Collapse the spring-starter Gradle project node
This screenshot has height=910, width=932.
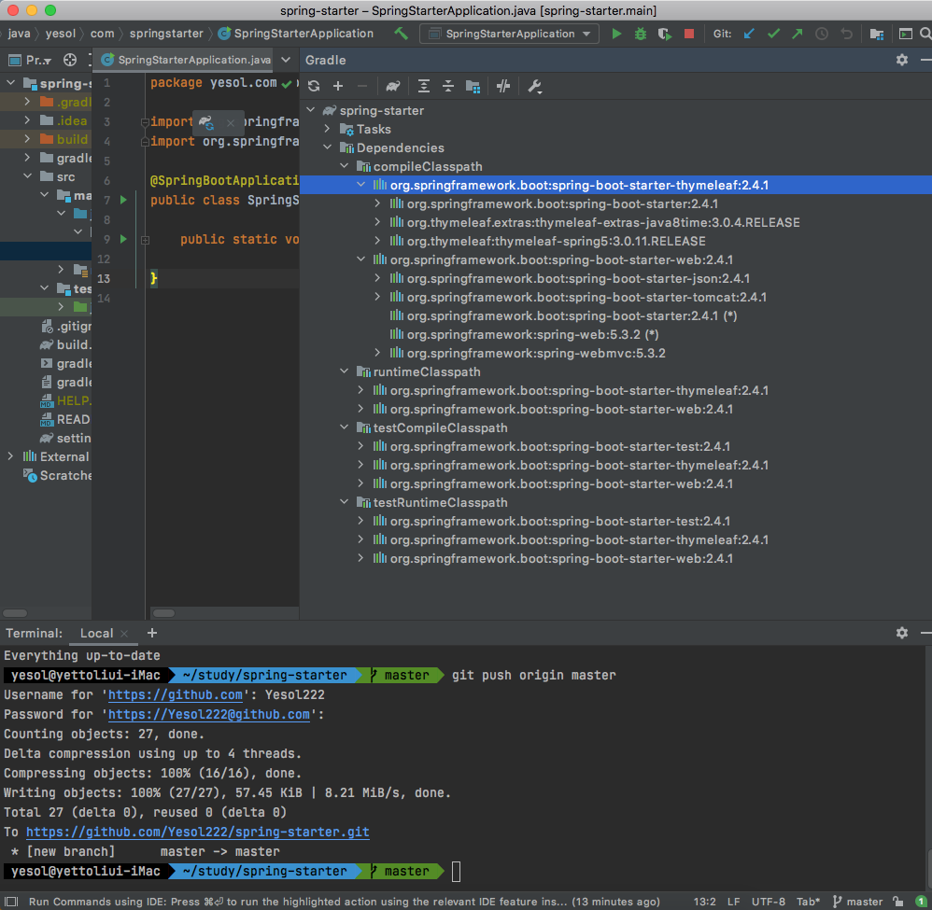(311, 110)
